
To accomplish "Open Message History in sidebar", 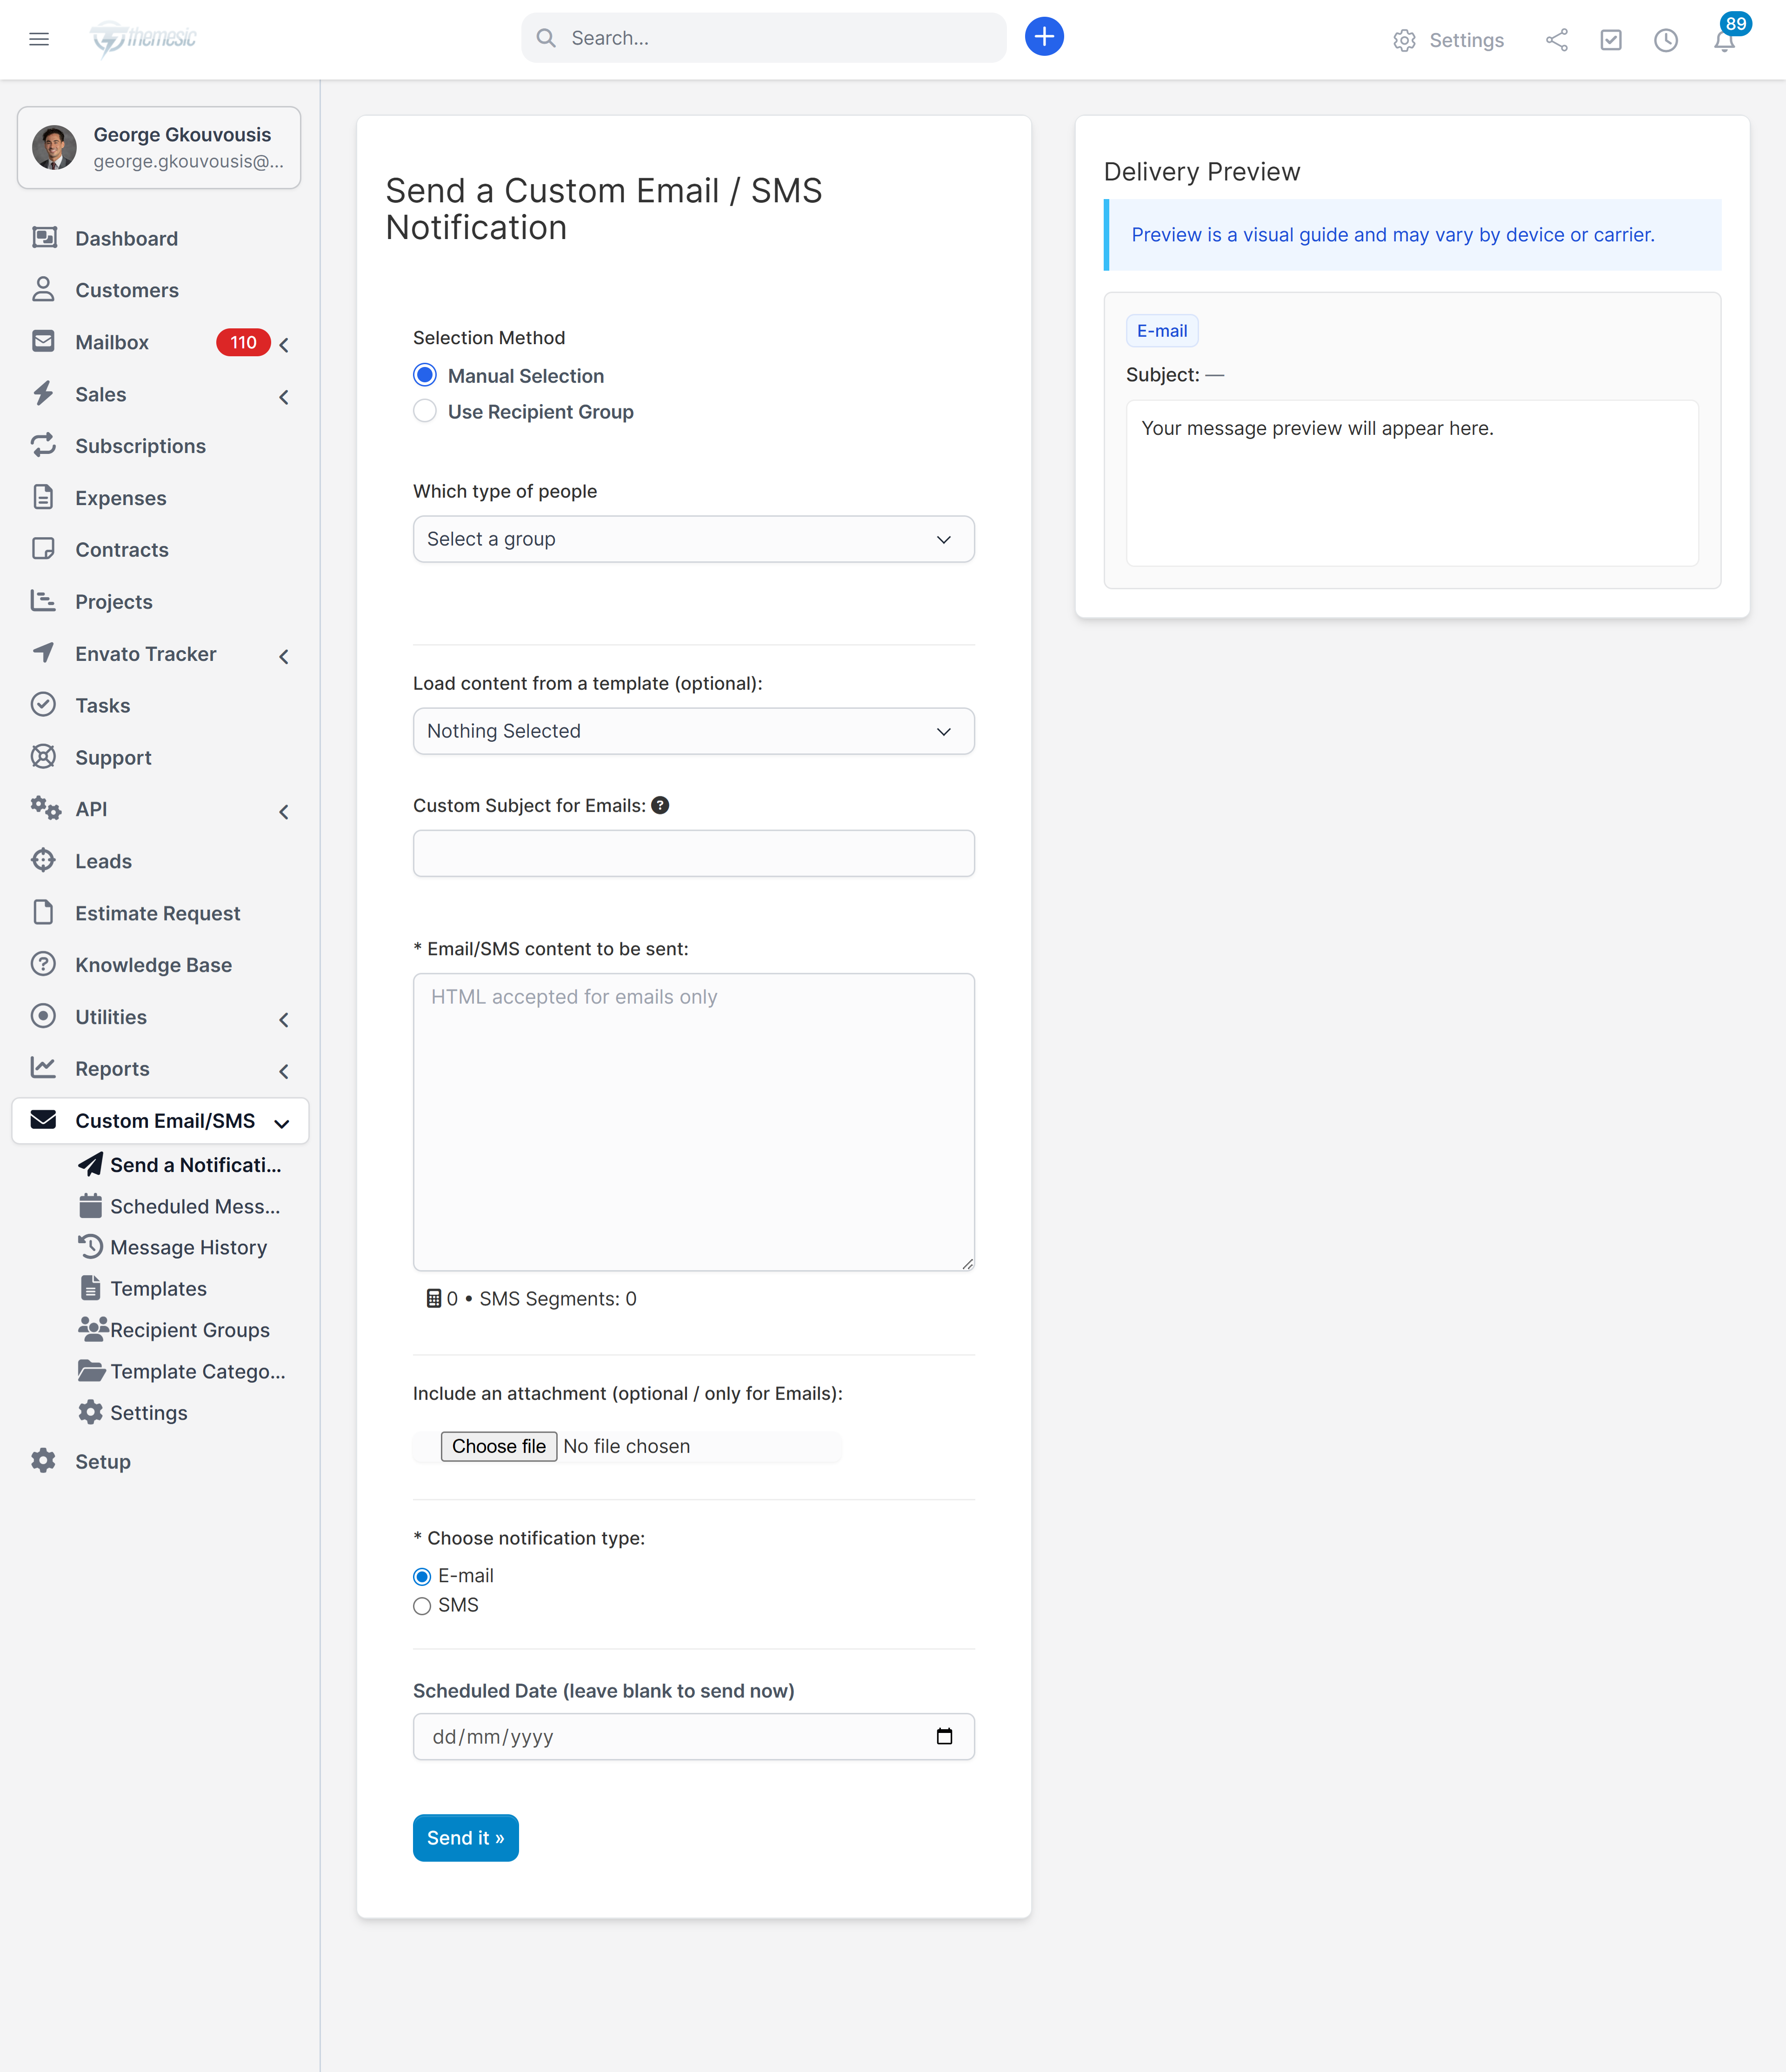I will click(x=188, y=1247).
